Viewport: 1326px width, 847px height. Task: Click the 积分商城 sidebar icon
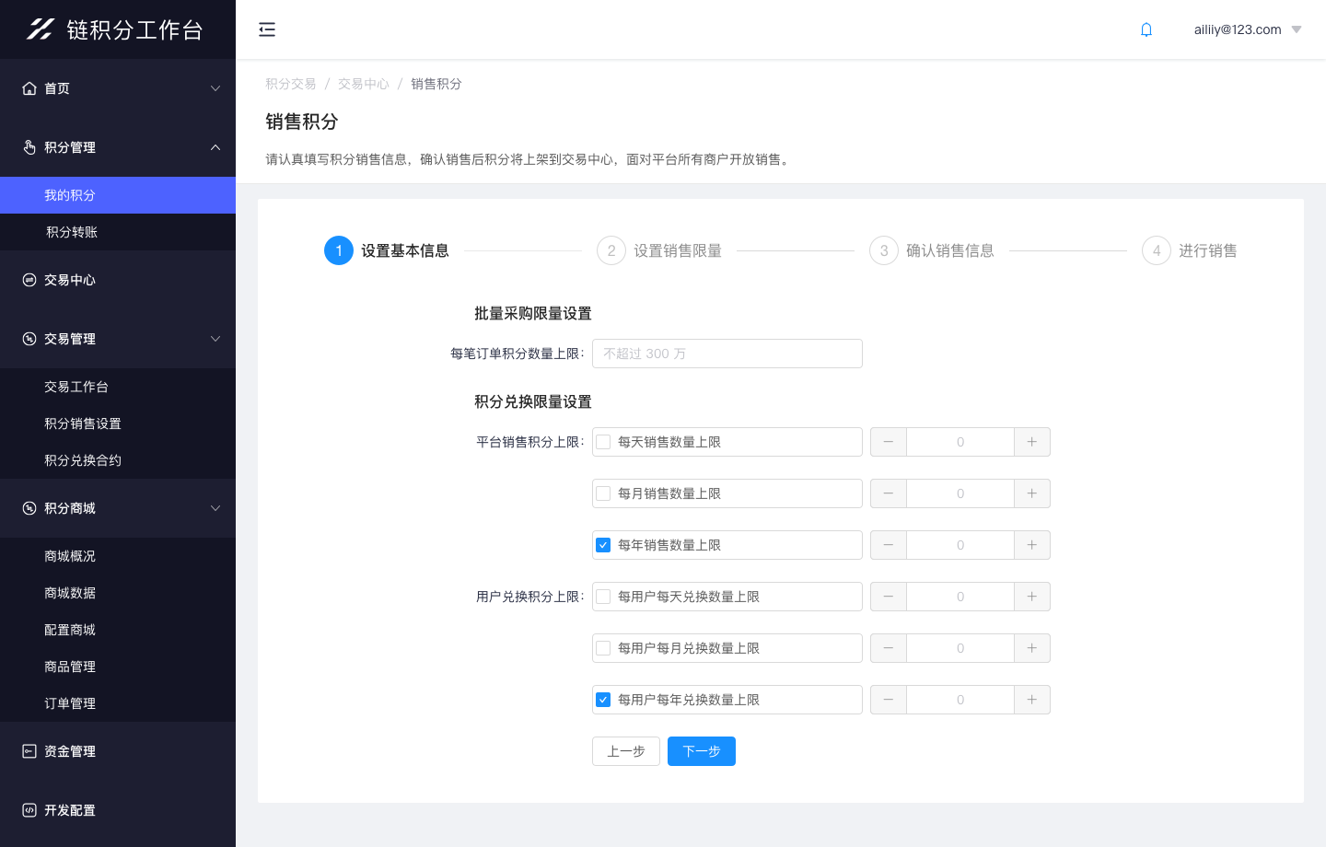(x=29, y=508)
